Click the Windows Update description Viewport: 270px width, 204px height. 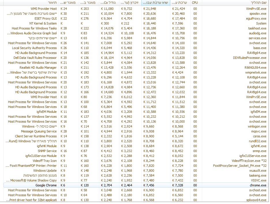click(45, 171)
